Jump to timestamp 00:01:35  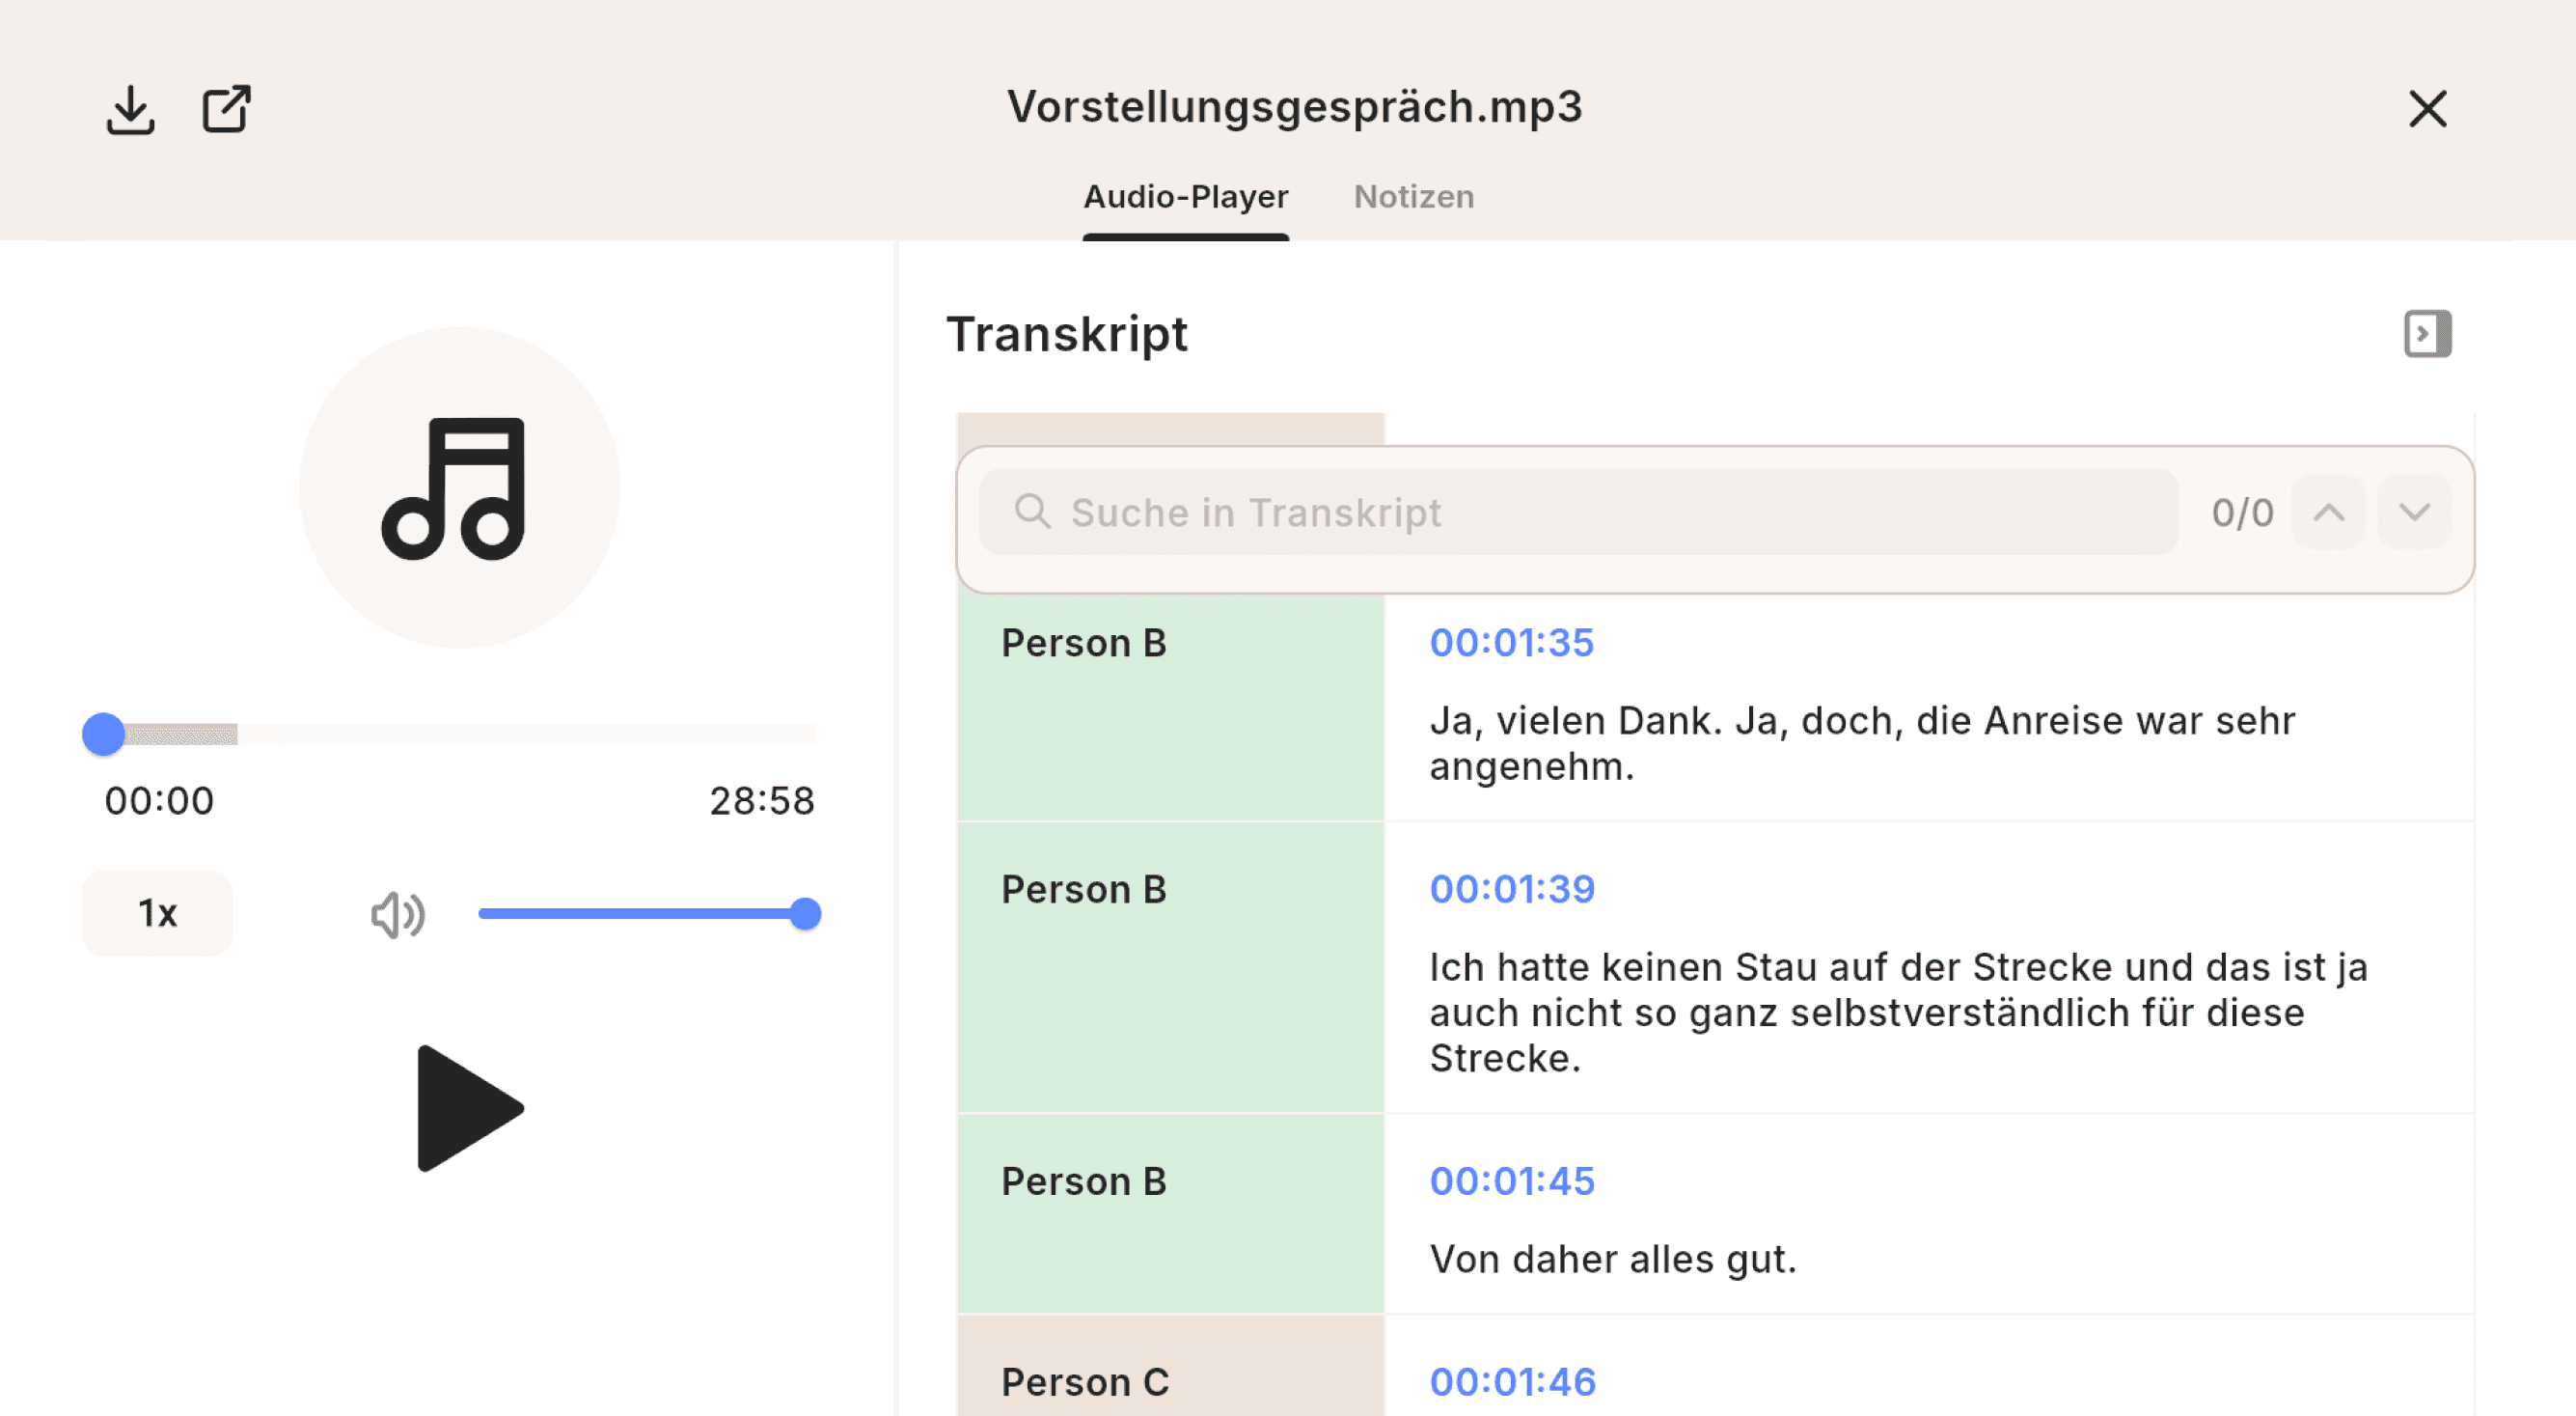tap(1512, 643)
